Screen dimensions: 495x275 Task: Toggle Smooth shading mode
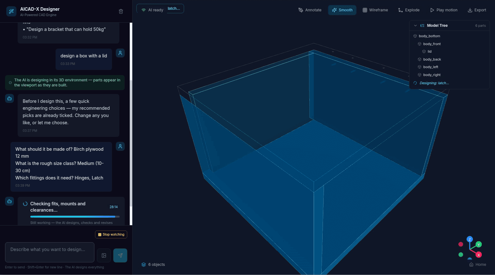[342, 10]
